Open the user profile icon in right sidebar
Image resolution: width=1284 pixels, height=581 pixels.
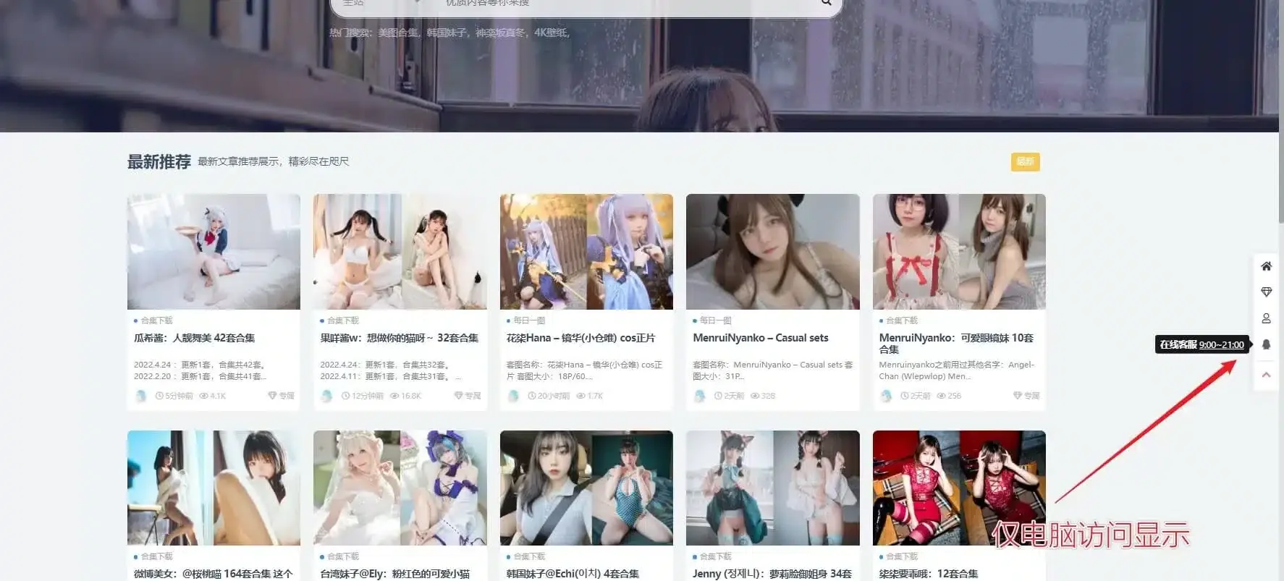click(x=1266, y=318)
